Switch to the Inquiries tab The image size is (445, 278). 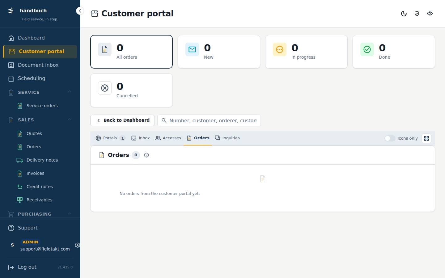click(227, 138)
